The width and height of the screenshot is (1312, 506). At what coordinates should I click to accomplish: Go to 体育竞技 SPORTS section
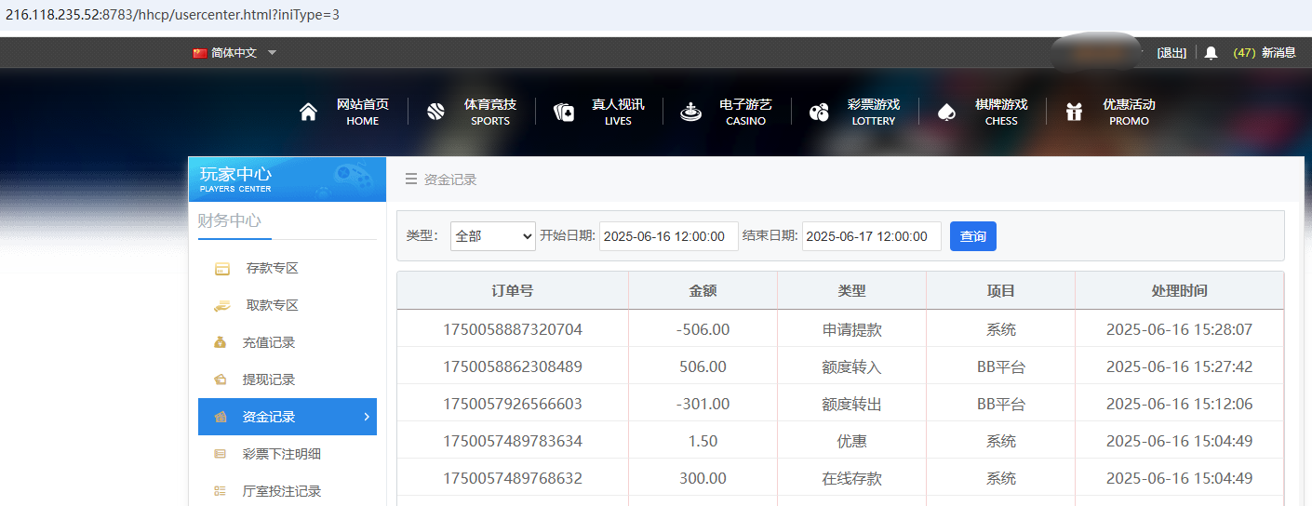(x=490, y=113)
